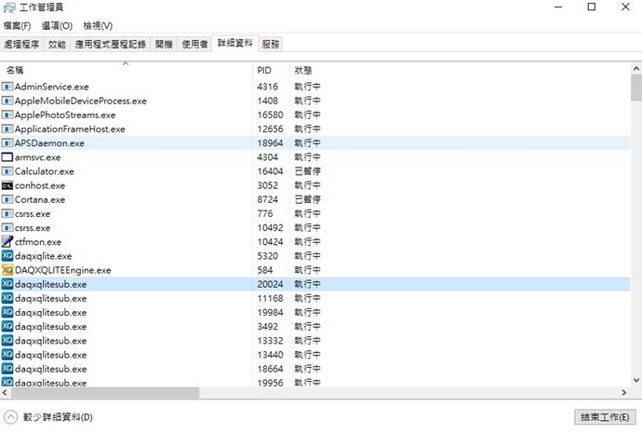Viewport: 642px width, 433px height.
Task: Click the scroll up arrow
Action: point(636,69)
